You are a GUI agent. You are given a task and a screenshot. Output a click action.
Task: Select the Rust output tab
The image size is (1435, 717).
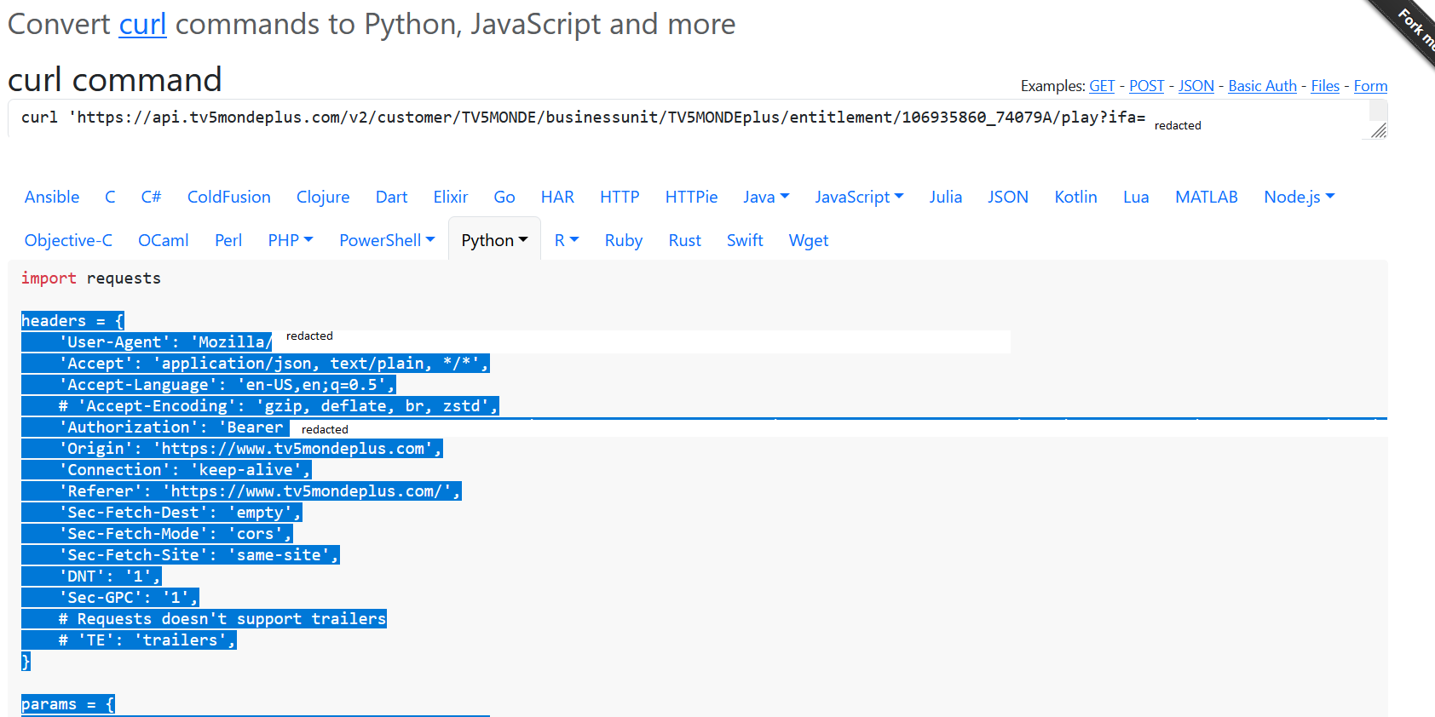click(684, 241)
